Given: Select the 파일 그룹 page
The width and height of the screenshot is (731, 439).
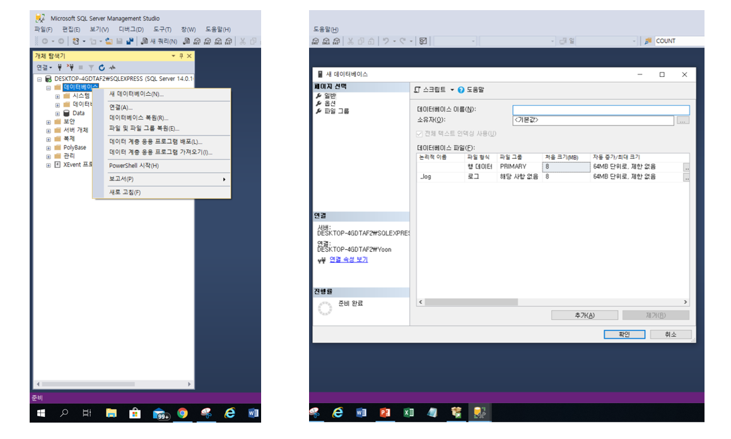Looking at the screenshot, I should pos(337,112).
